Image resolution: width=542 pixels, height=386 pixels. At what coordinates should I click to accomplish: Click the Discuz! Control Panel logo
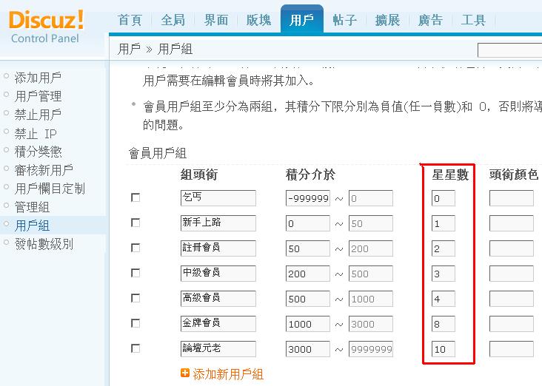coord(46,26)
